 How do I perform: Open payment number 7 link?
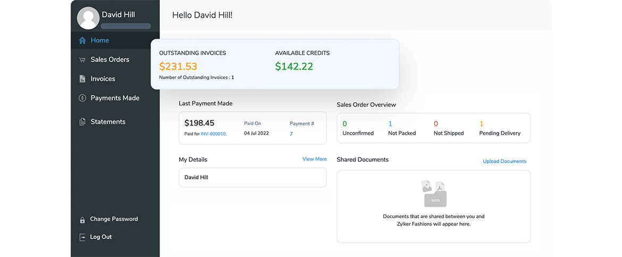(291, 134)
